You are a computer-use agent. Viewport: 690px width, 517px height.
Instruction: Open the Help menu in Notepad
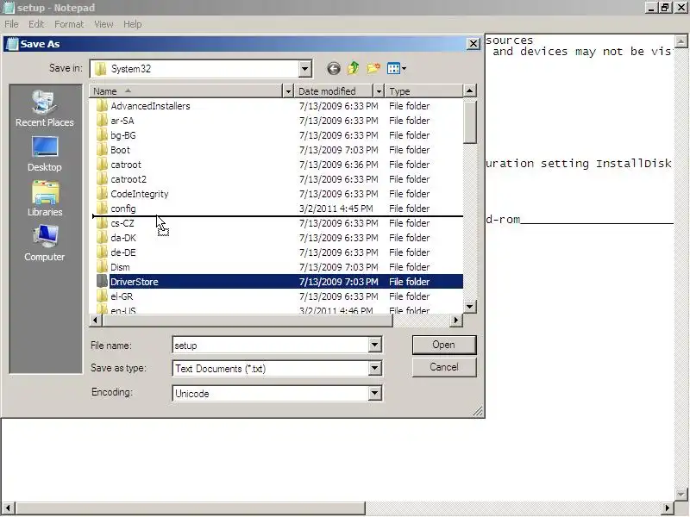coord(133,24)
